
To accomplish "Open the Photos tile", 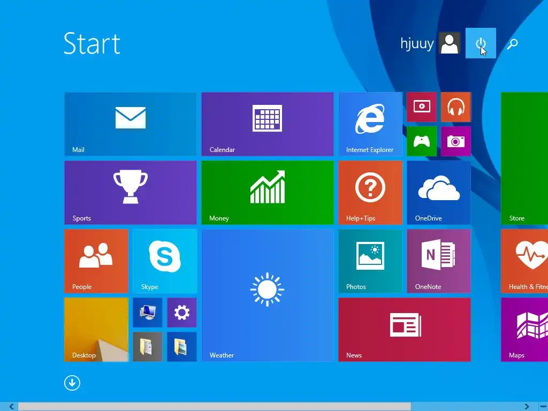I will tap(370, 261).
